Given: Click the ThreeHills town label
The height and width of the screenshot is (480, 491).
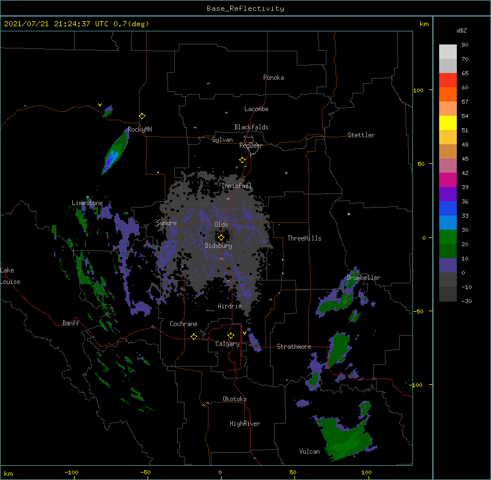Looking at the screenshot, I should tap(304, 238).
